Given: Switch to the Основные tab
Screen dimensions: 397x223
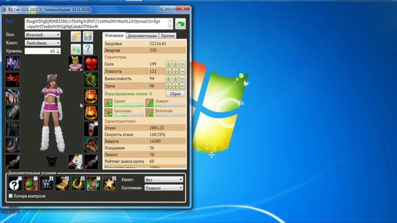Looking at the screenshot, I should (x=114, y=35).
